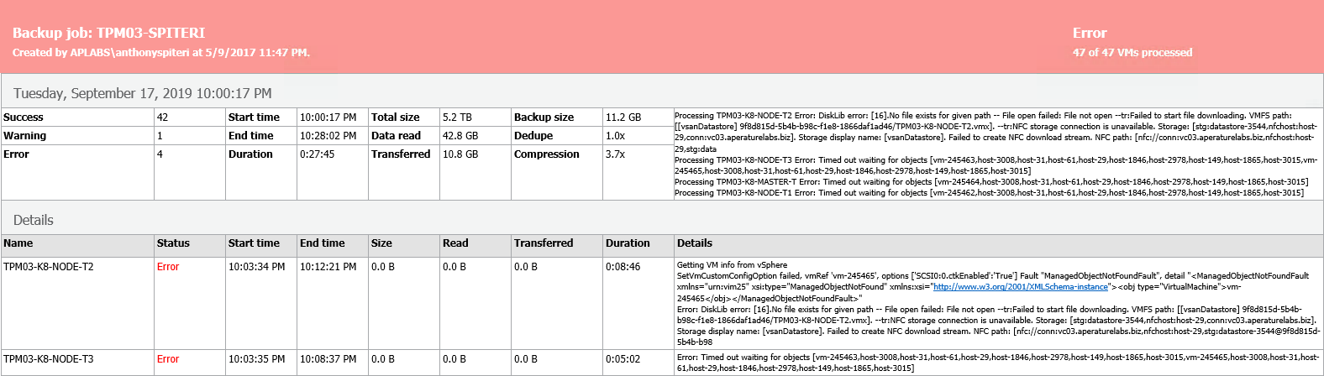Select the TPM03-K8-NODE-T2 row name

point(49,267)
